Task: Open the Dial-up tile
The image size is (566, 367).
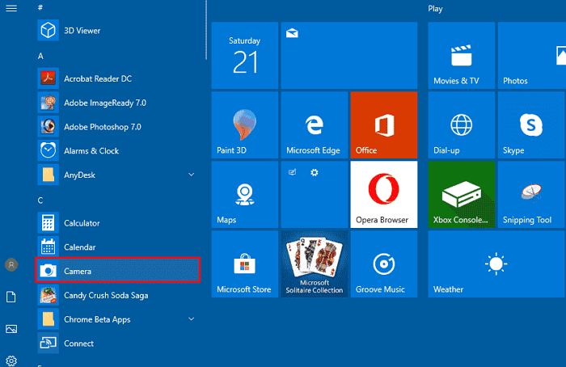Action: coord(462,124)
